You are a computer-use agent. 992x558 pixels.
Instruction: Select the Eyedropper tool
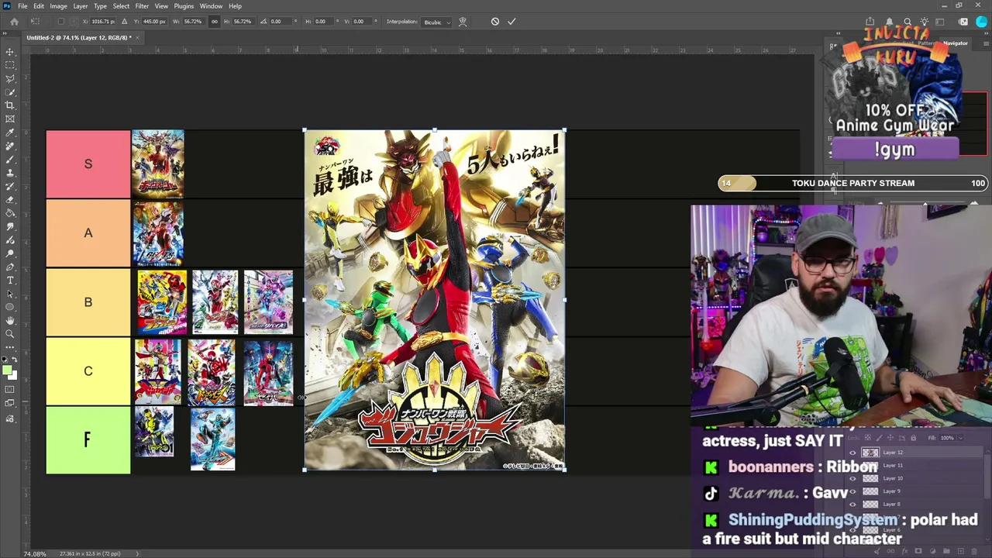pyautogui.click(x=10, y=133)
